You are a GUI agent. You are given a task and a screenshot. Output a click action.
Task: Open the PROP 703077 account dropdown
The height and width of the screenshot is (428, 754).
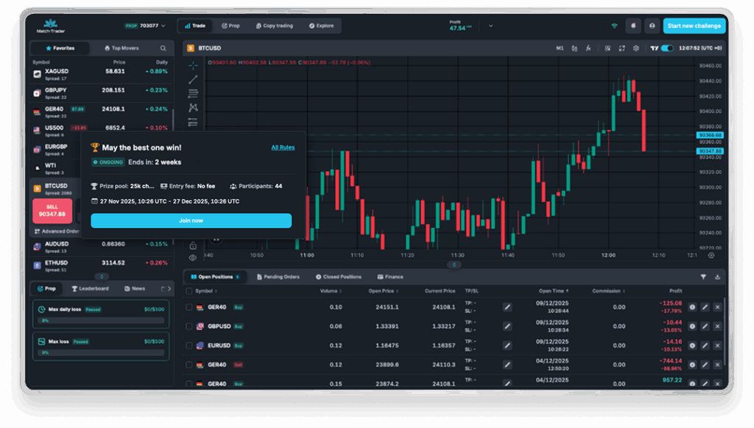pos(145,26)
